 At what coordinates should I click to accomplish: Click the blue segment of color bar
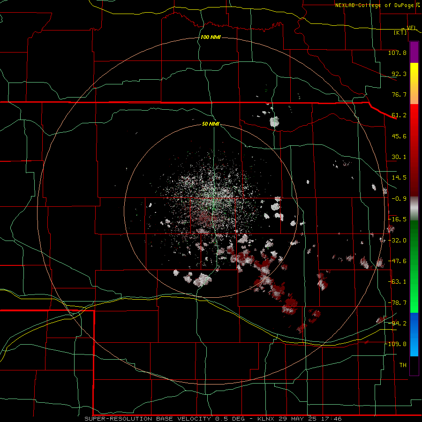pos(414,334)
